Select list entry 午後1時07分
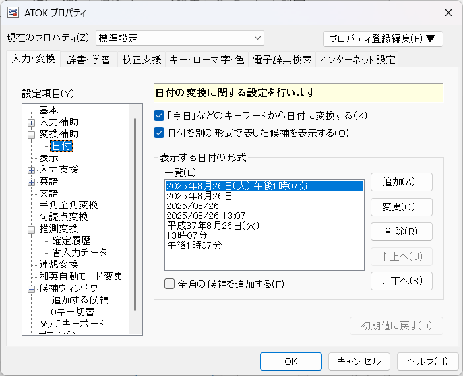 (264, 245)
